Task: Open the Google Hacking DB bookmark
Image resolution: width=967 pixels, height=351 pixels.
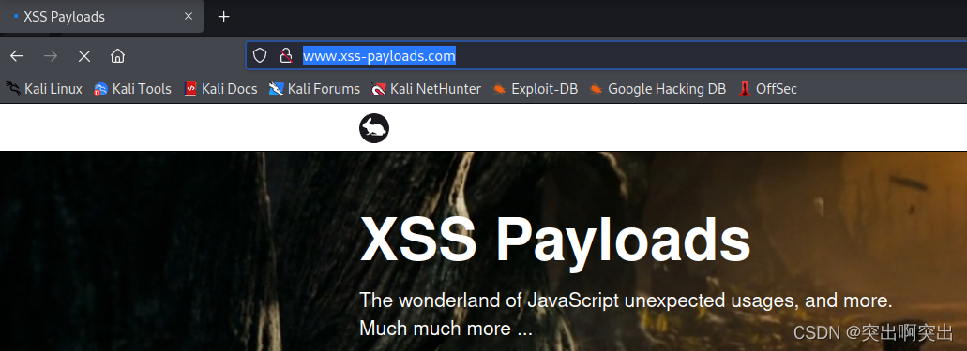Action: [x=657, y=89]
